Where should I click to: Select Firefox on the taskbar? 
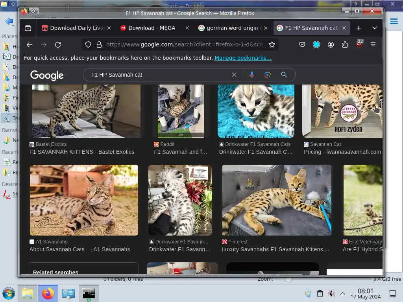[x=48, y=293]
